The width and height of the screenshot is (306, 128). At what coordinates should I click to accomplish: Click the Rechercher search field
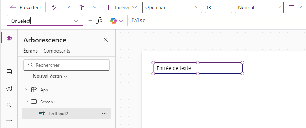tap(67, 65)
